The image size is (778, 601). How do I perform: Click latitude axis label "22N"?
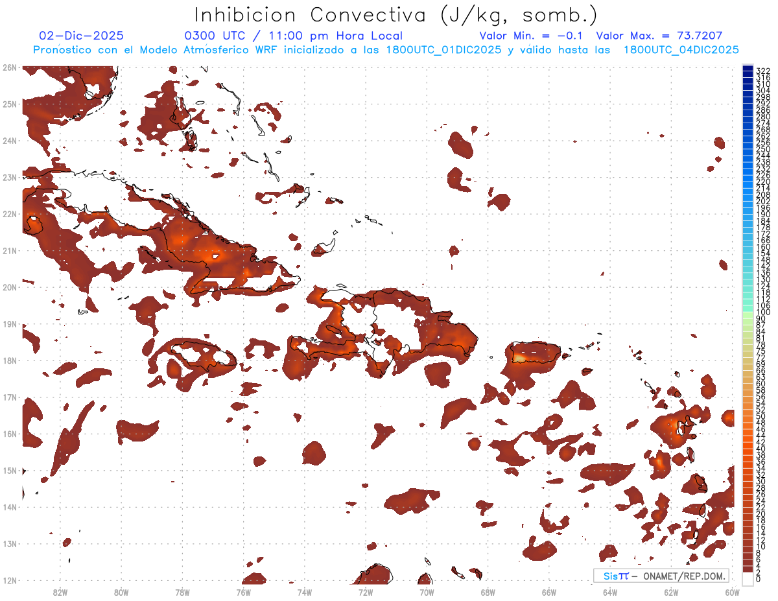pos(9,214)
